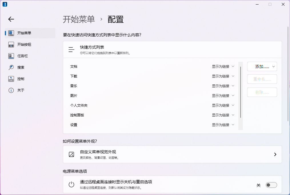Click the 任务栏 sidebar icon
Viewport: 290px width, 195px height.
pyautogui.click(x=11, y=56)
